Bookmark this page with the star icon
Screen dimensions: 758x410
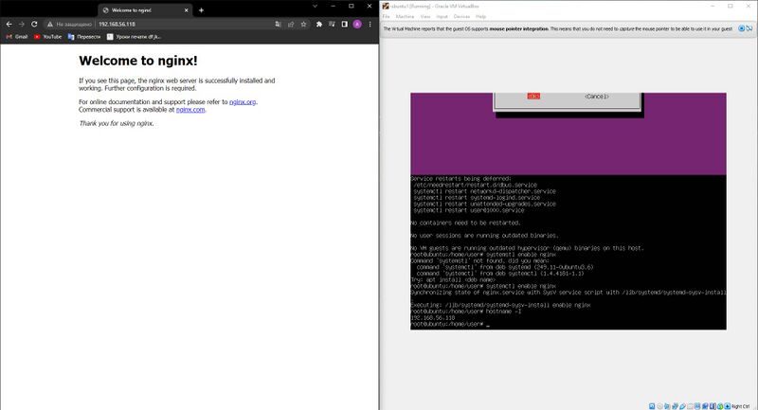point(303,25)
